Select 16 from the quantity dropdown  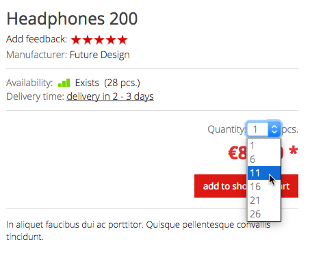click(264, 187)
